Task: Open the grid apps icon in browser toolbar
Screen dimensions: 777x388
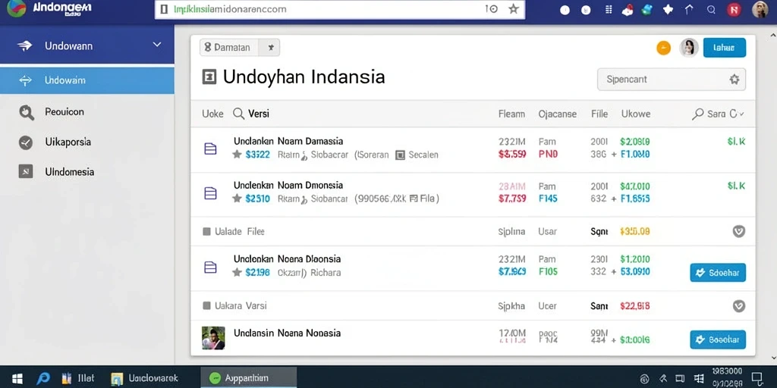Action: [x=609, y=9]
